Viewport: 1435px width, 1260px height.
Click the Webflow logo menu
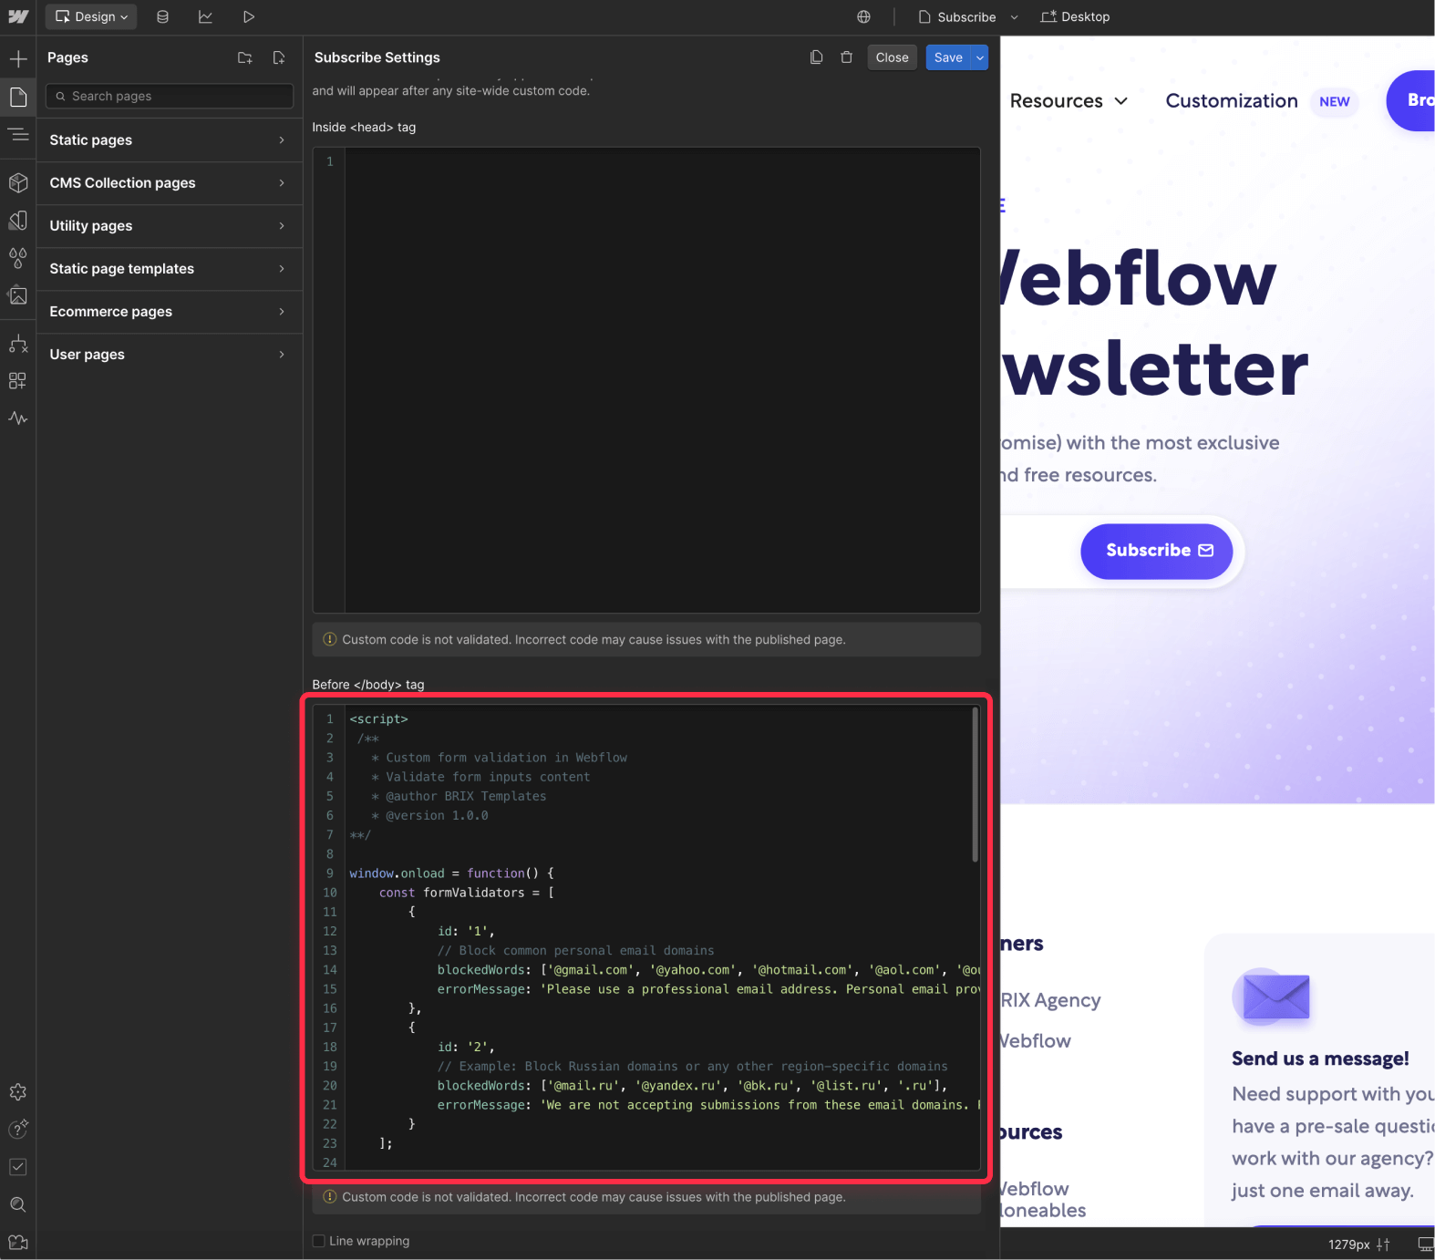18,16
